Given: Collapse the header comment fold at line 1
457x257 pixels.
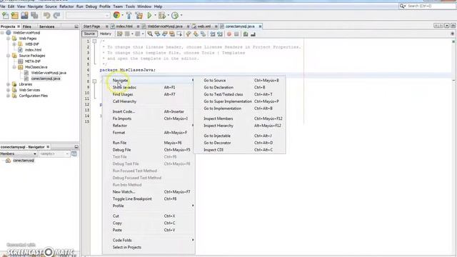Looking at the screenshot, I should [x=94, y=41].
